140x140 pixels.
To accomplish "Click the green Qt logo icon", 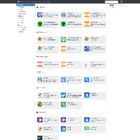I will [x=87, y=128].
